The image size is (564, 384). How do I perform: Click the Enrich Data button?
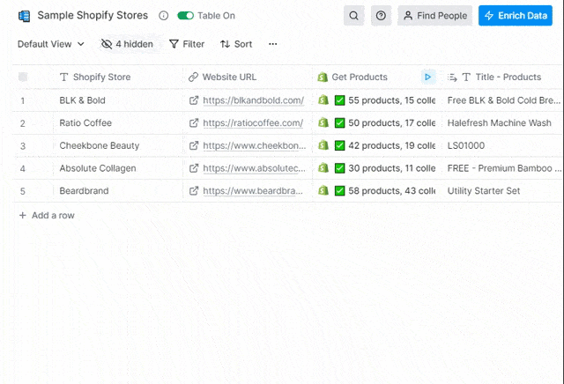tap(515, 16)
